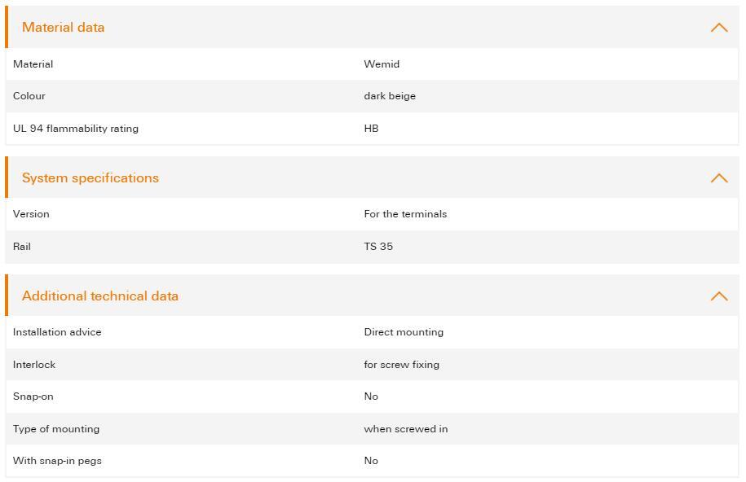Viewport: 746px width, 482px height.
Task: Click the UL 94 flammability rating label
Action: [76, 129]
